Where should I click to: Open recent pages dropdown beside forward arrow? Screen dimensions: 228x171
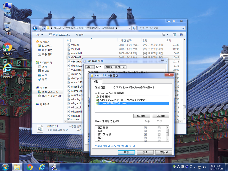[45, 28]
